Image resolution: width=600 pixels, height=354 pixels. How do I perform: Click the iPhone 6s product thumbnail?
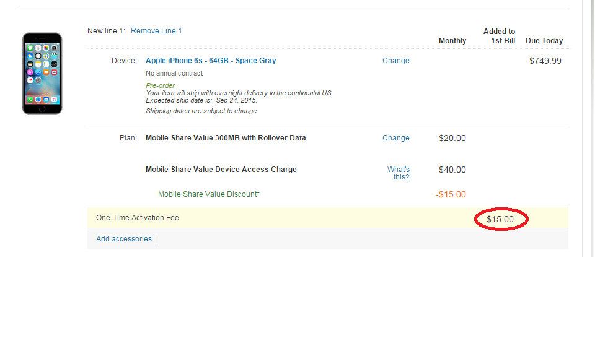(x=42, y=74)
